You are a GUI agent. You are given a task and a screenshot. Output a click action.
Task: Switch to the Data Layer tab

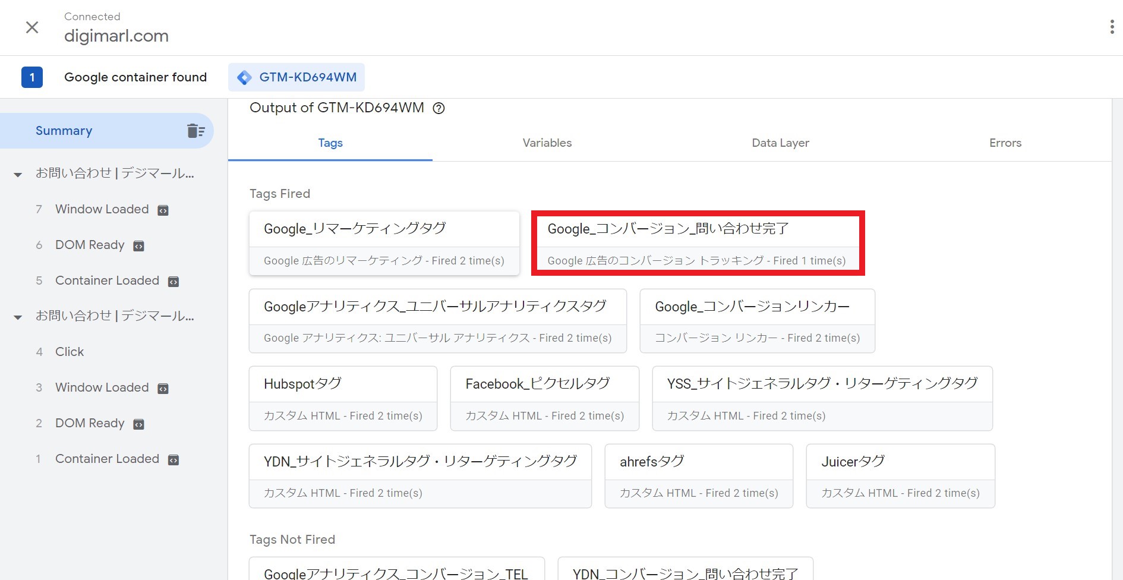(780, 143)
